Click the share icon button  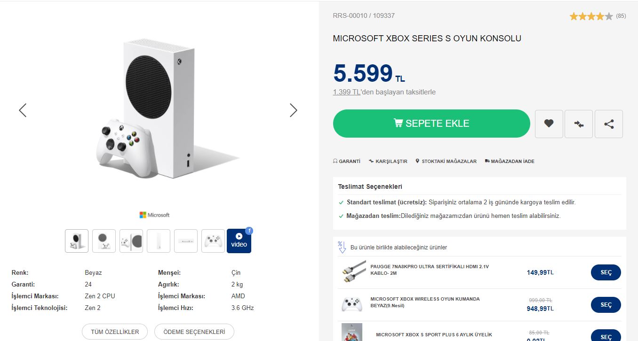[x=609, y=124]
